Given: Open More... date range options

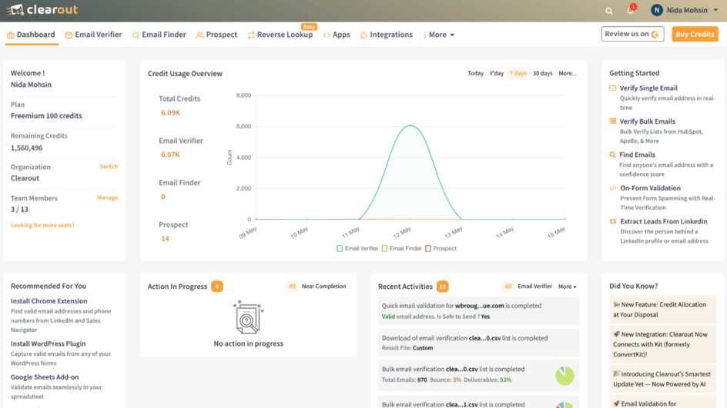Looking at the screenshot, I should tap(567, 73).
